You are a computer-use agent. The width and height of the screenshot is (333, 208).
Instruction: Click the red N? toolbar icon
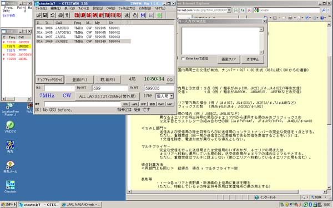[100, 15]
